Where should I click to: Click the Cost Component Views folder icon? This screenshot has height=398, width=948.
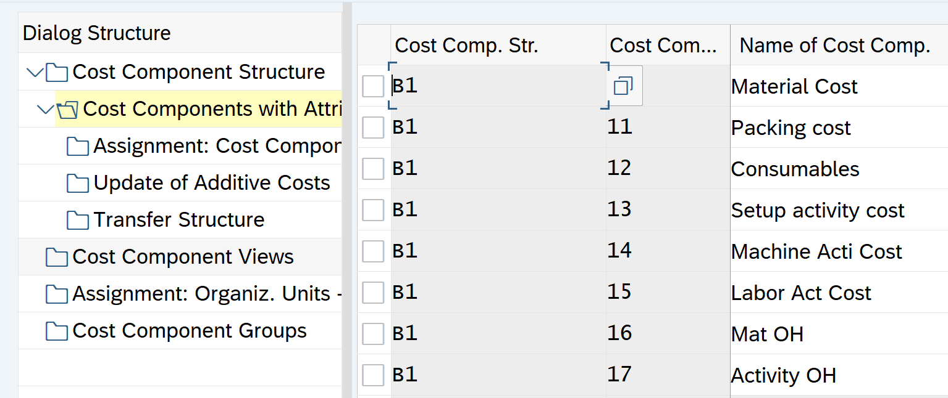pos(57,257)
